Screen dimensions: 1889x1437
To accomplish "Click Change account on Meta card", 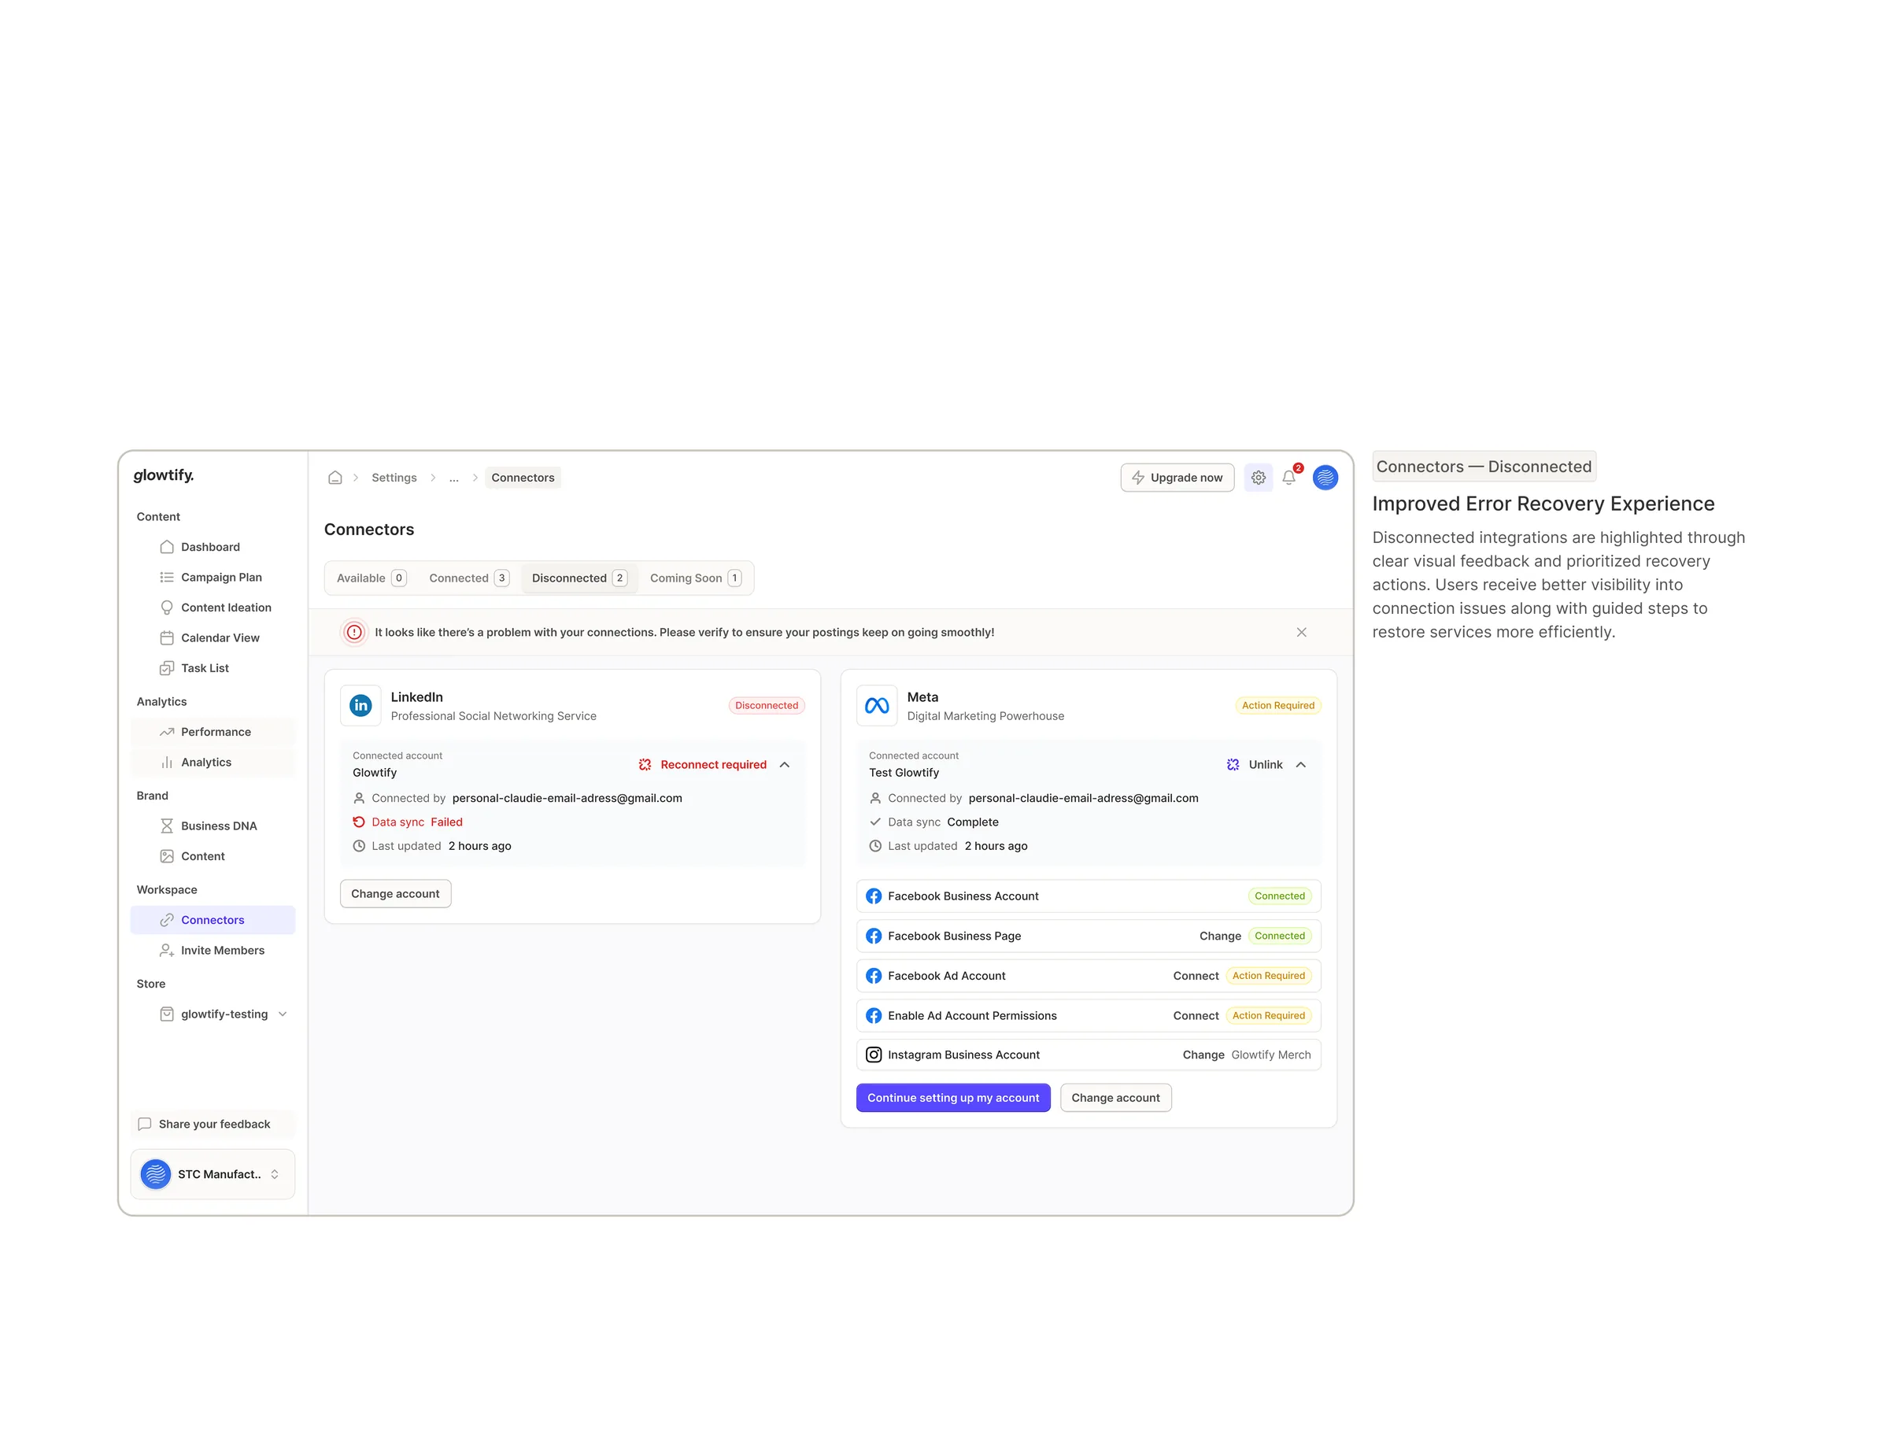I will tap(1115, 1097).
